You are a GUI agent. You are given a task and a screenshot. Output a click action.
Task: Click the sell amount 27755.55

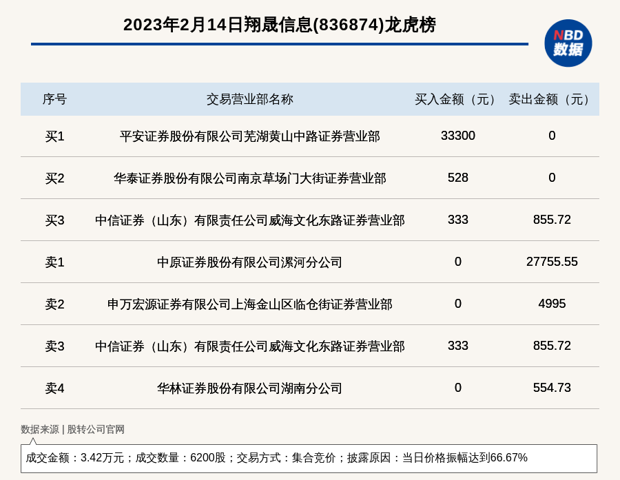[x=552, y=262]
